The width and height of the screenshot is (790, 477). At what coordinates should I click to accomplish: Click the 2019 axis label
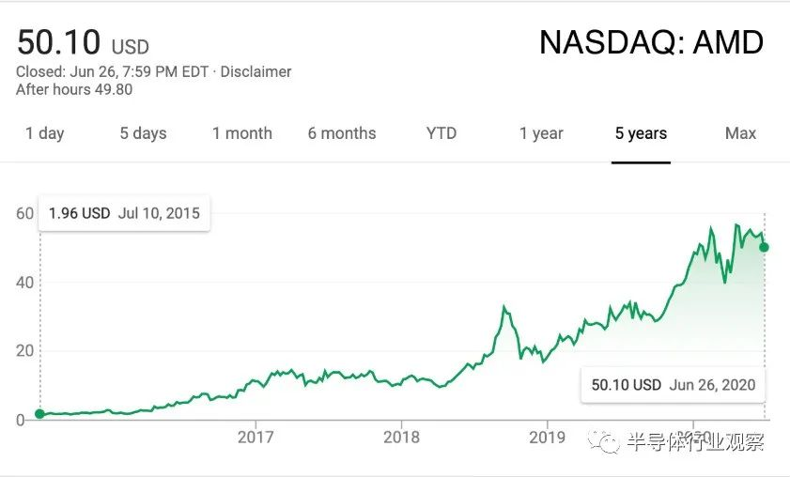tap(547, 437)
